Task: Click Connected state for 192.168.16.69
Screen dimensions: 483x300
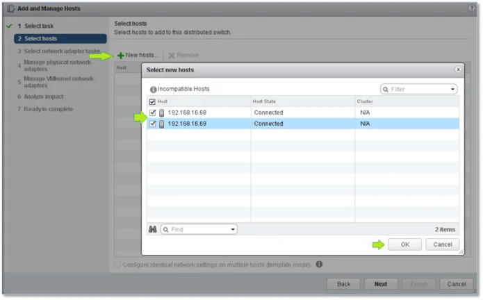Action: [x=268, y=124]
